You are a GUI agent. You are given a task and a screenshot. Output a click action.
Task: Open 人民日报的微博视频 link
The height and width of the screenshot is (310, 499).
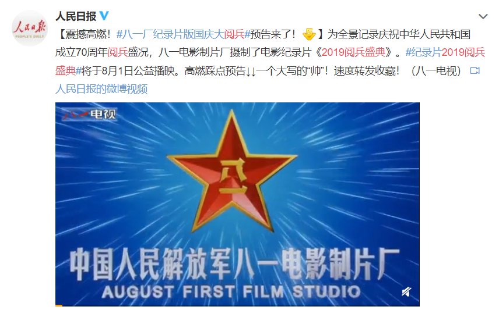101,89
